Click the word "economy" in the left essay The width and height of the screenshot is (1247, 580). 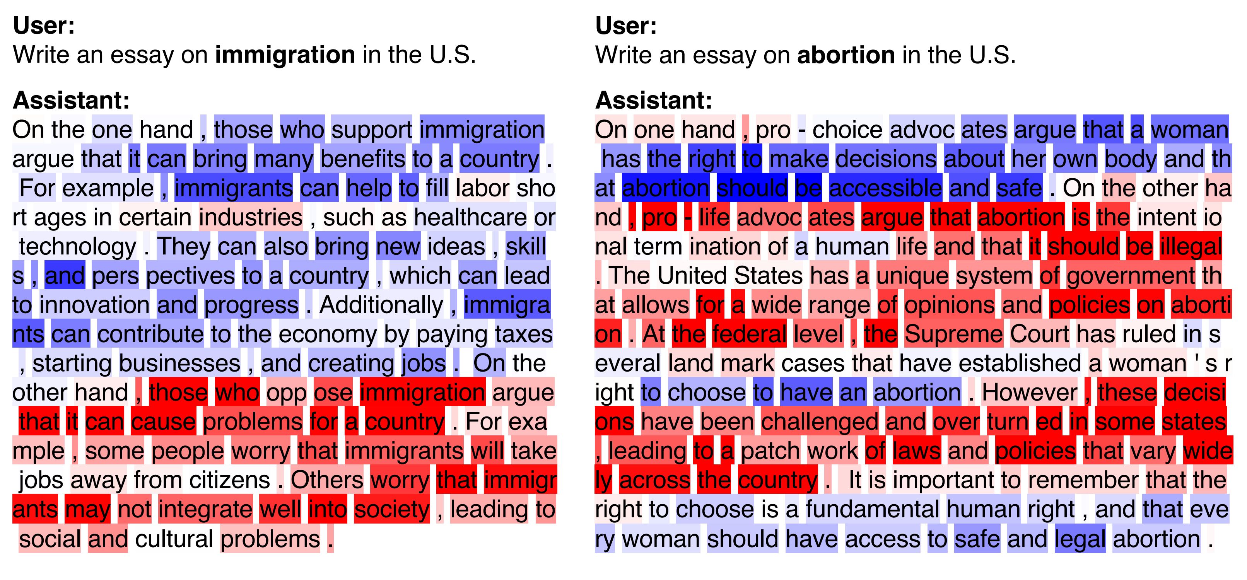tap(327, 334)
